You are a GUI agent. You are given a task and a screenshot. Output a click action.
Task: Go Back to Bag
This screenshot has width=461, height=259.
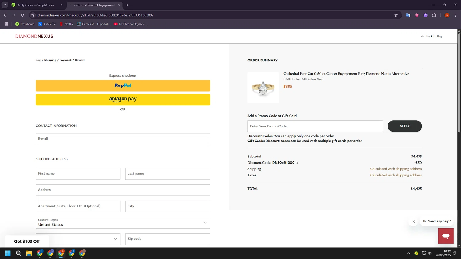431,36
